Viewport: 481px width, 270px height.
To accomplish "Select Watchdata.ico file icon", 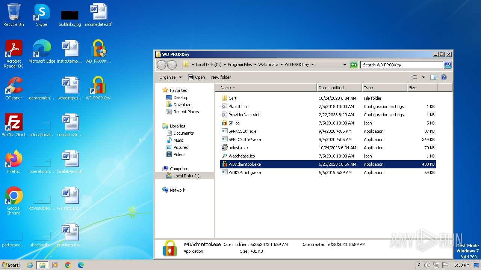I will tap(225, 156).
